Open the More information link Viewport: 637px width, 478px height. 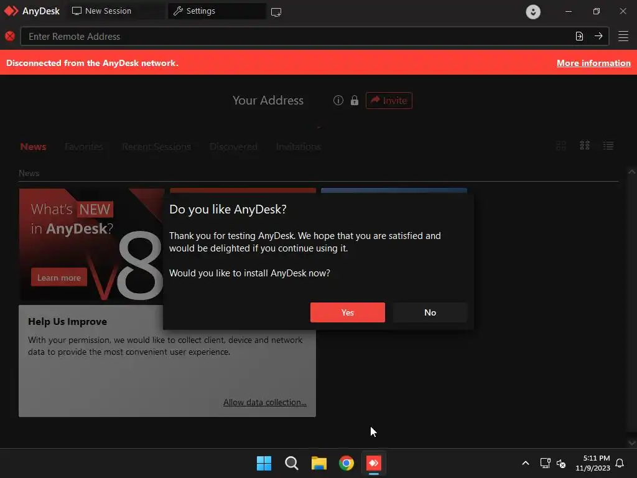click(x=593, y=63)
